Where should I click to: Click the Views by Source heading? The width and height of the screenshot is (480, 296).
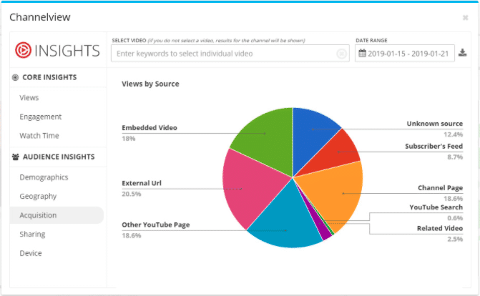[x=150, y=84]
